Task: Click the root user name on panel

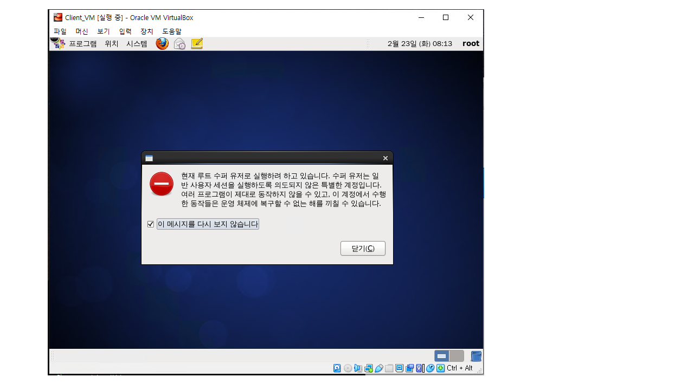Action: (x=471, y=44)
